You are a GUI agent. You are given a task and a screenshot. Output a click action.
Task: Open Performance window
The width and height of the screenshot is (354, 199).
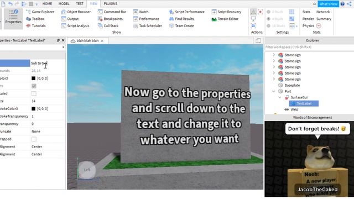146,19
